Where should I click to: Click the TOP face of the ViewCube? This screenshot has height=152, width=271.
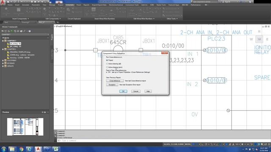point(259,39)
